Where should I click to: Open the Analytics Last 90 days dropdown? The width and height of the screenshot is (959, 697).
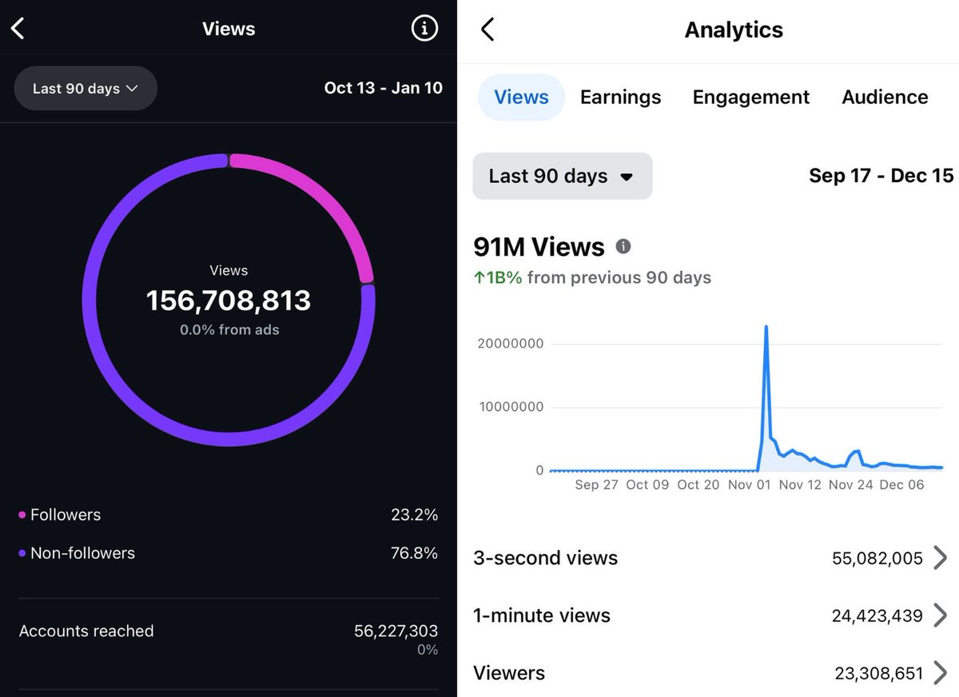click(563, 176)
